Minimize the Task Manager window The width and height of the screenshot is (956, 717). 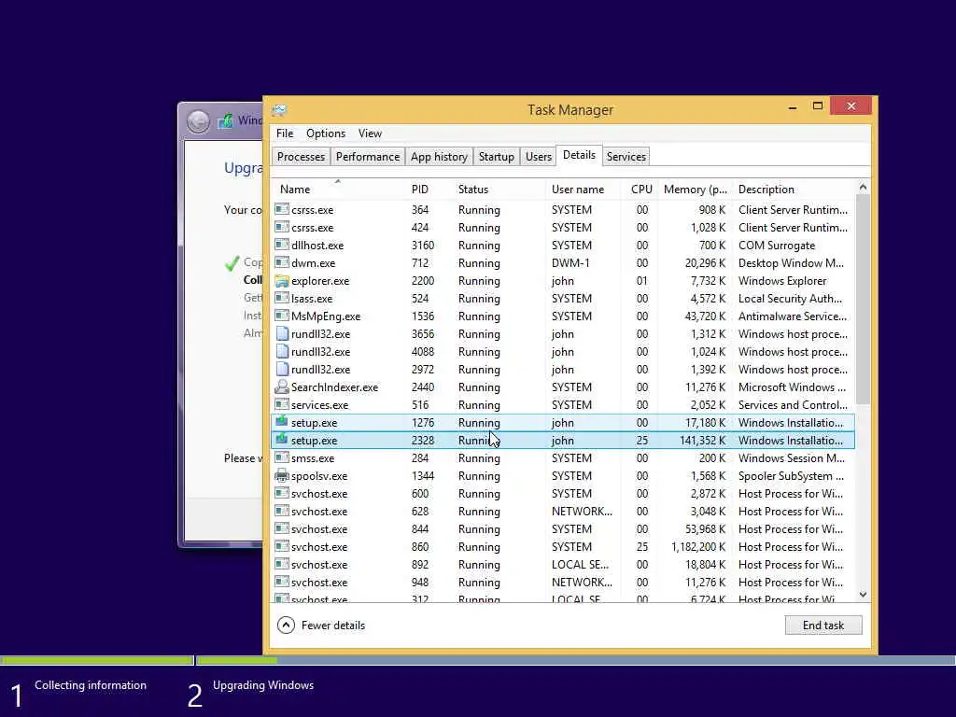(x=793, y=106)
